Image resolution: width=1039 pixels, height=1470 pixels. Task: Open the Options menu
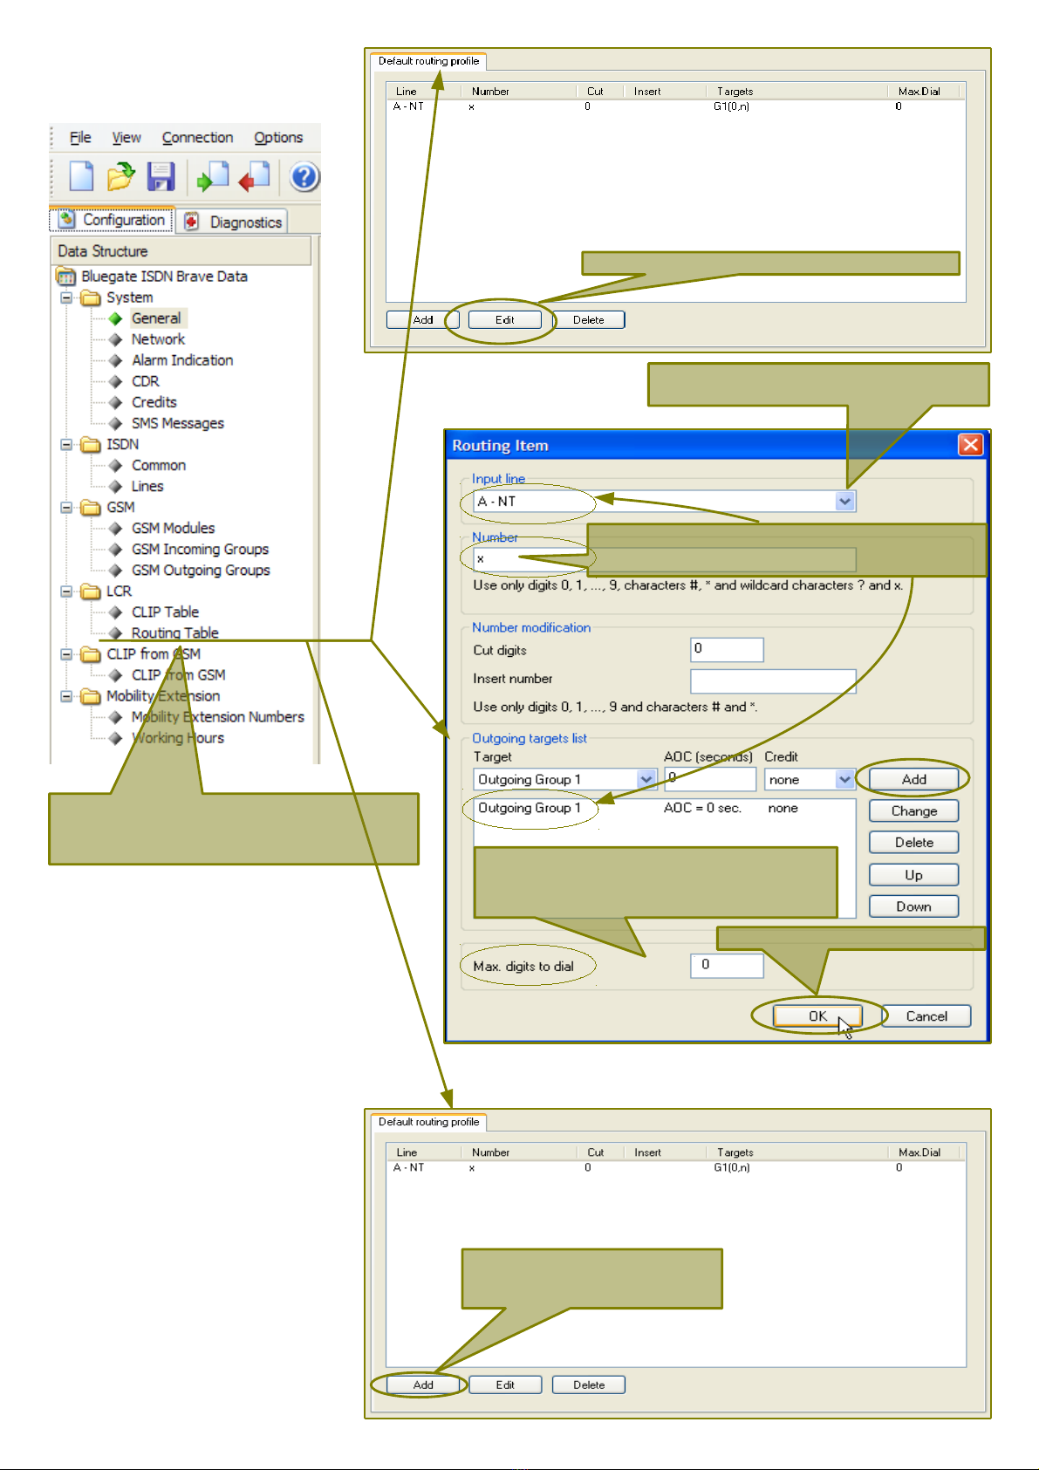pyautogui.click(x=278, y=137)
